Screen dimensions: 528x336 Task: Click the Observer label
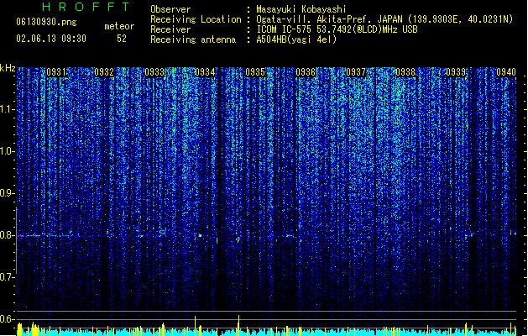coord(170,9)
